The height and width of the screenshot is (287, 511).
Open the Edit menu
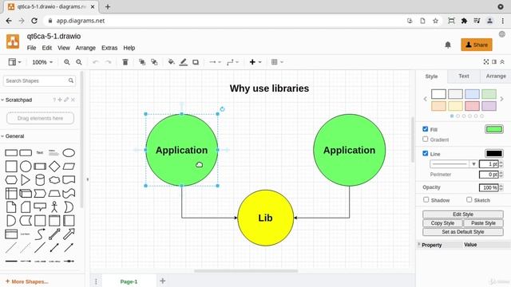pyautogui.click(x=47, y=48)
